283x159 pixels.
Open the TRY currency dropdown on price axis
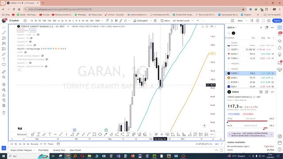213,26
